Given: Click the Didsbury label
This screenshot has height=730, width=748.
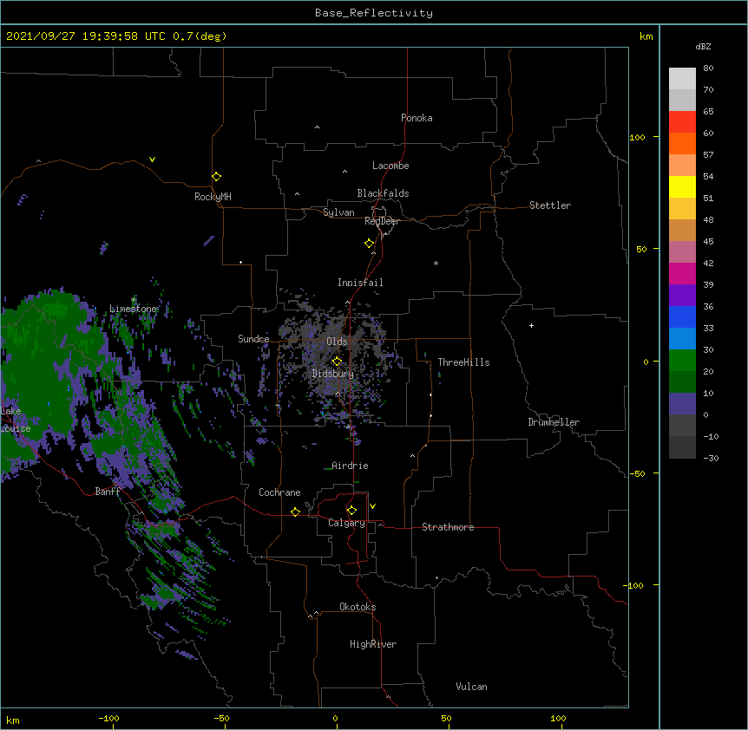Looking at the screenshot, I should pos(333,374).
